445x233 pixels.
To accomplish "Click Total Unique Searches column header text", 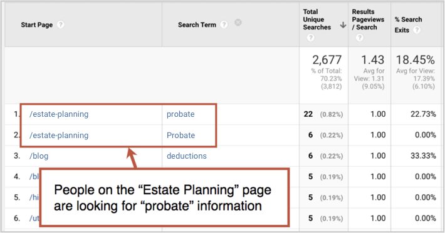I will (x=317, y=19).
